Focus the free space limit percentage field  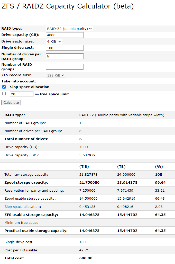click(22, 94)
